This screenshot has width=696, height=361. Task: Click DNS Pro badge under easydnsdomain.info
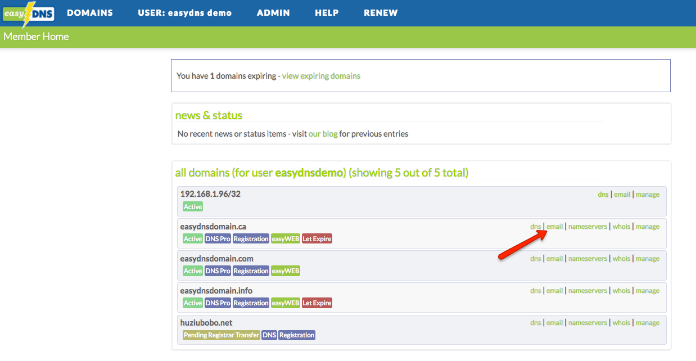[218, 303]
